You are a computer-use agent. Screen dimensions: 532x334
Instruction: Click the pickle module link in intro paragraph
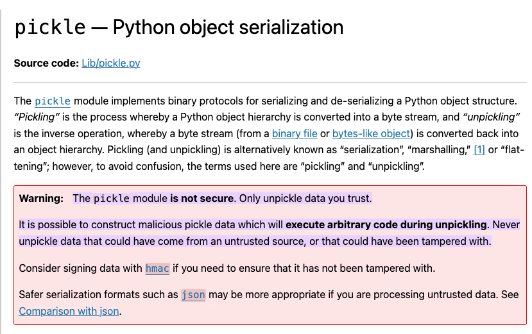click(53, 101)
